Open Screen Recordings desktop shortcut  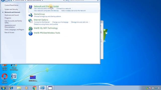(x=14, y=67)
